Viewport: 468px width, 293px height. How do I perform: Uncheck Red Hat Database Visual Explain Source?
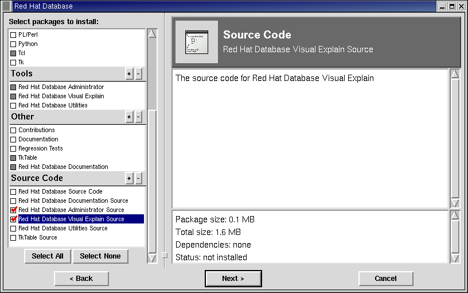pos(13,219)
